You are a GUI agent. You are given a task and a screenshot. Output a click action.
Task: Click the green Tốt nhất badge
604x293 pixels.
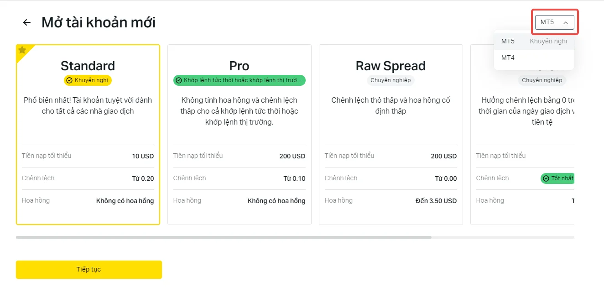557,178
